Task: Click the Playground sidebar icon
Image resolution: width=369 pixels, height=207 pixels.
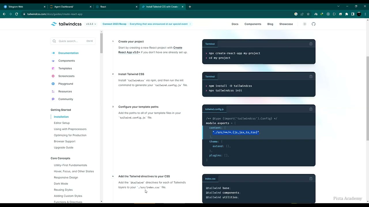Action: tap(53, 84)
